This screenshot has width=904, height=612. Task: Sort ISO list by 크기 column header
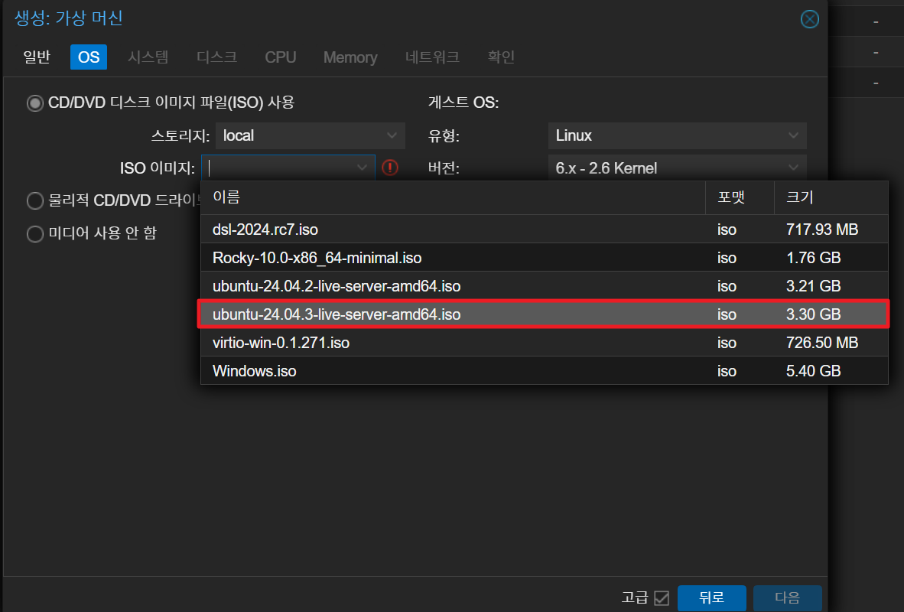coord(831,197)
